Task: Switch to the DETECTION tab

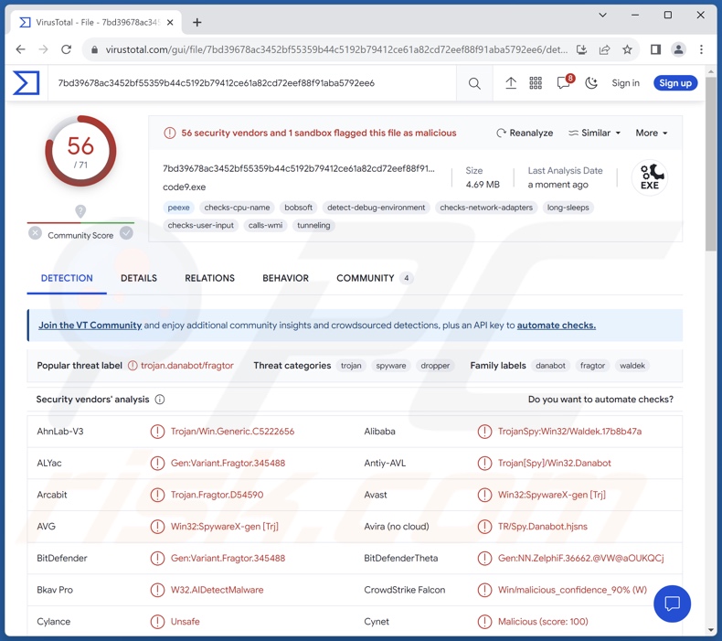Action: tap(67, 278)
